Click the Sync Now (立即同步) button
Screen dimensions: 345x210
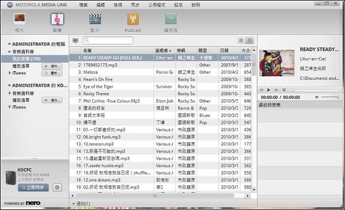coord(33,188)
